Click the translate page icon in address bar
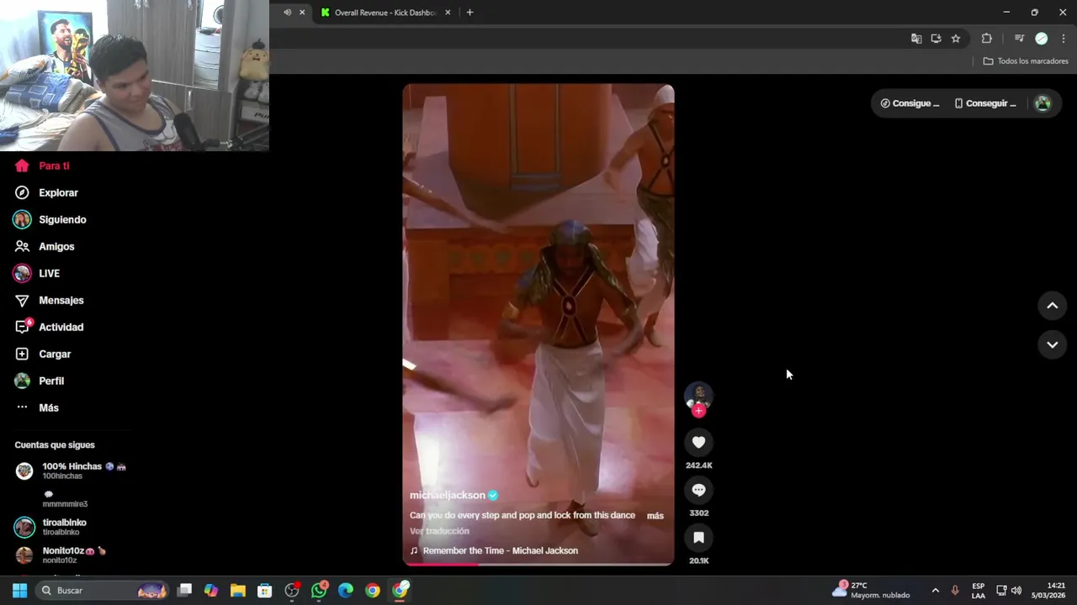 coord(916,39)
